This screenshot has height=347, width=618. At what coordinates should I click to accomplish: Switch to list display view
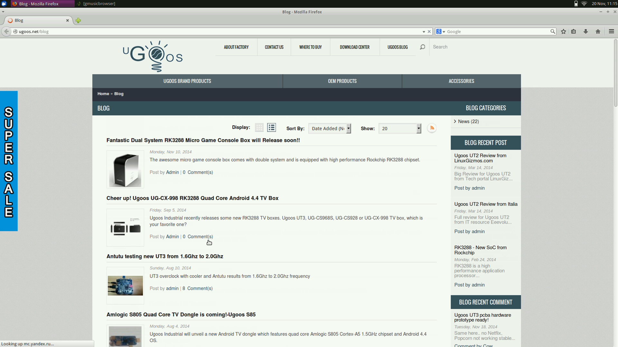[271, 128]
